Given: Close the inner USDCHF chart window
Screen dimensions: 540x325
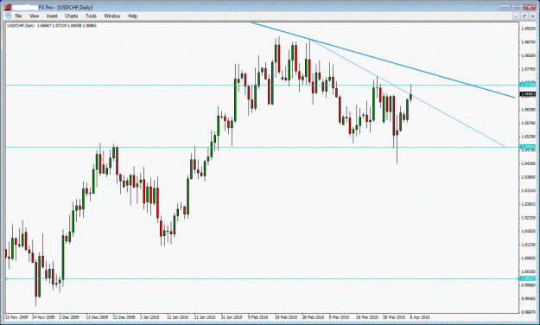Looking at the screenshot, I should 532,16.
